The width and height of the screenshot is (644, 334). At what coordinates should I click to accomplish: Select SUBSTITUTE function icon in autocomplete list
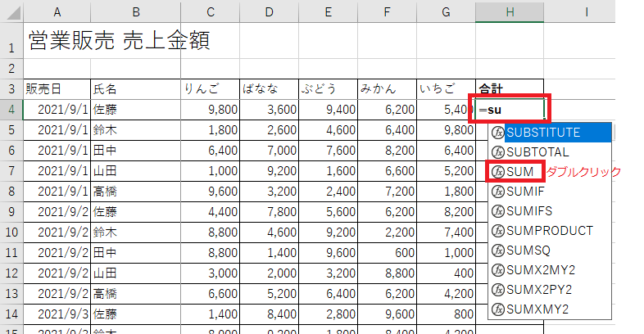click(497, 133)
